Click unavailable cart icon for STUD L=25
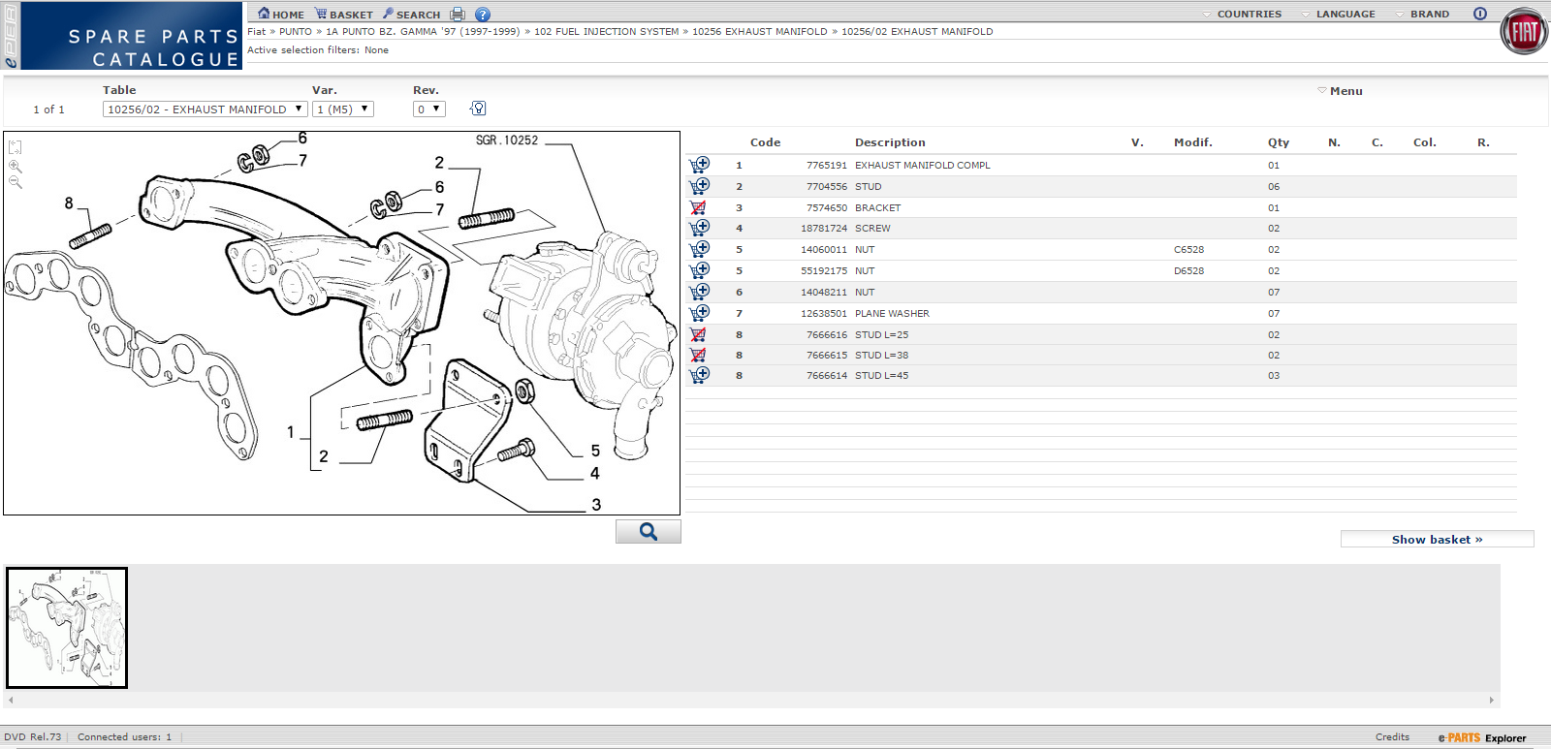This screenshot has height=749, width=1551. point(698,334)
